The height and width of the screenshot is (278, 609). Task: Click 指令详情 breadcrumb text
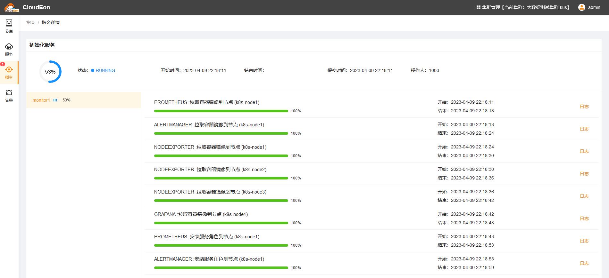(x=51, y=22)
